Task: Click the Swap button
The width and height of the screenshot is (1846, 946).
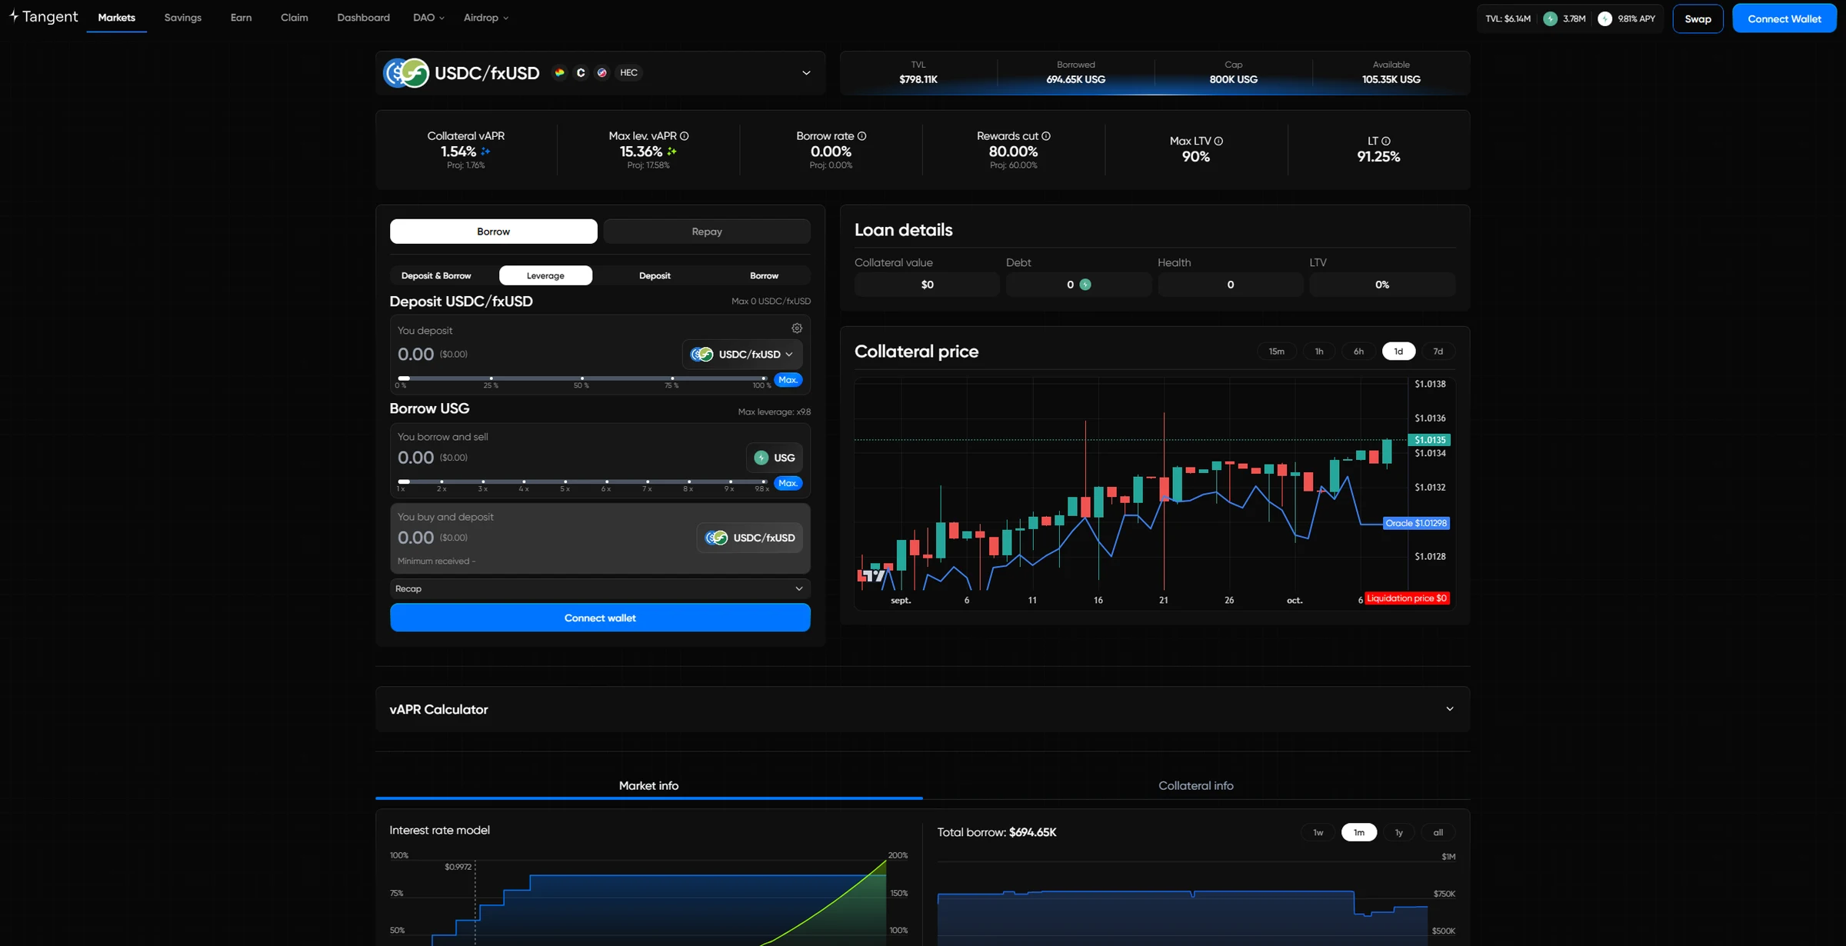Action: click(x=1698, y=18)
